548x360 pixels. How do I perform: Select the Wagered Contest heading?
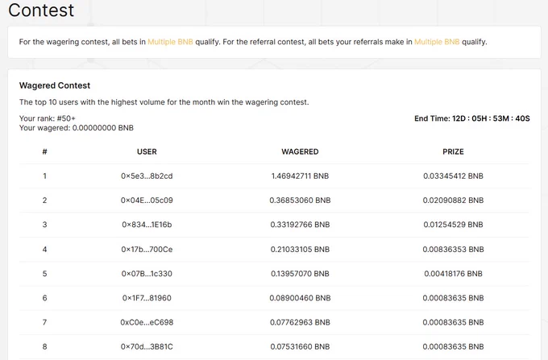coord(55,85)
